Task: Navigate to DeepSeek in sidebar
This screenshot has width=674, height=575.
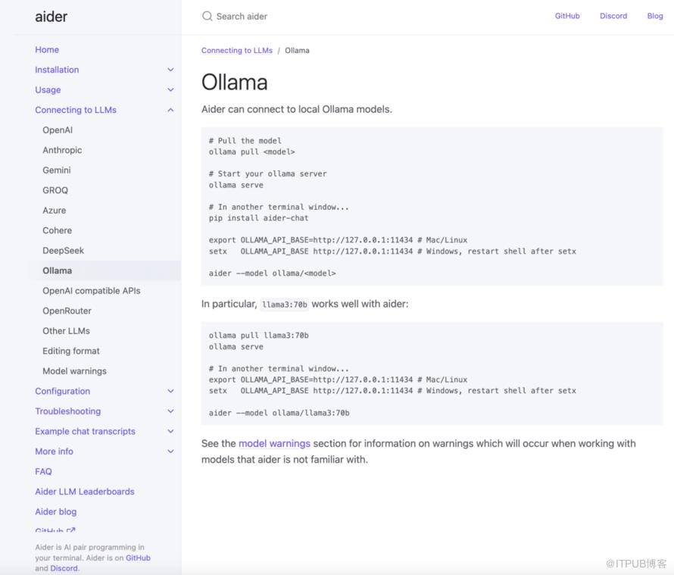Action: click(x=63, y=251)
